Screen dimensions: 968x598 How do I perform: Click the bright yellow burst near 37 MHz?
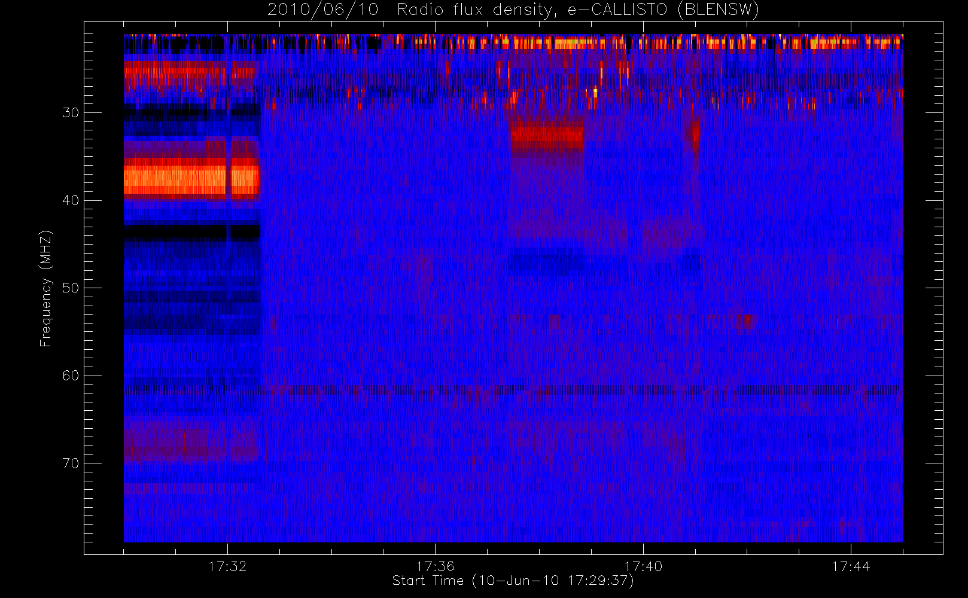tap(191, 178)
